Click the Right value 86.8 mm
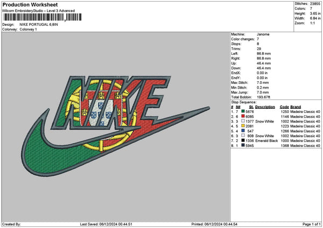Screen dimensions: 323x228 point(264,59)
